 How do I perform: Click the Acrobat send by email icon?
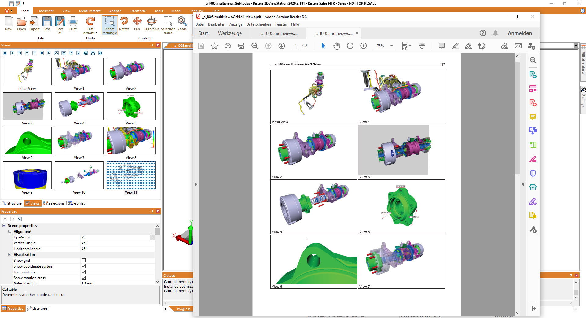[x=518, y=46]
